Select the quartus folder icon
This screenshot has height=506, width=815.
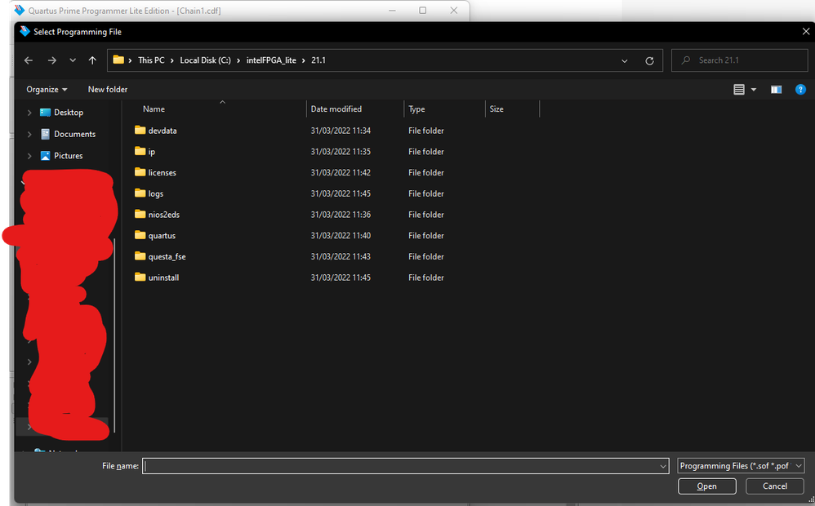pos(140,236)
